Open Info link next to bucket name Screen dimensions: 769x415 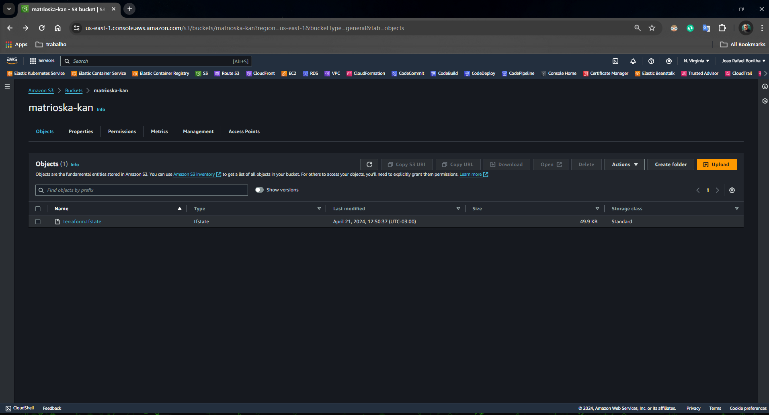101,109
